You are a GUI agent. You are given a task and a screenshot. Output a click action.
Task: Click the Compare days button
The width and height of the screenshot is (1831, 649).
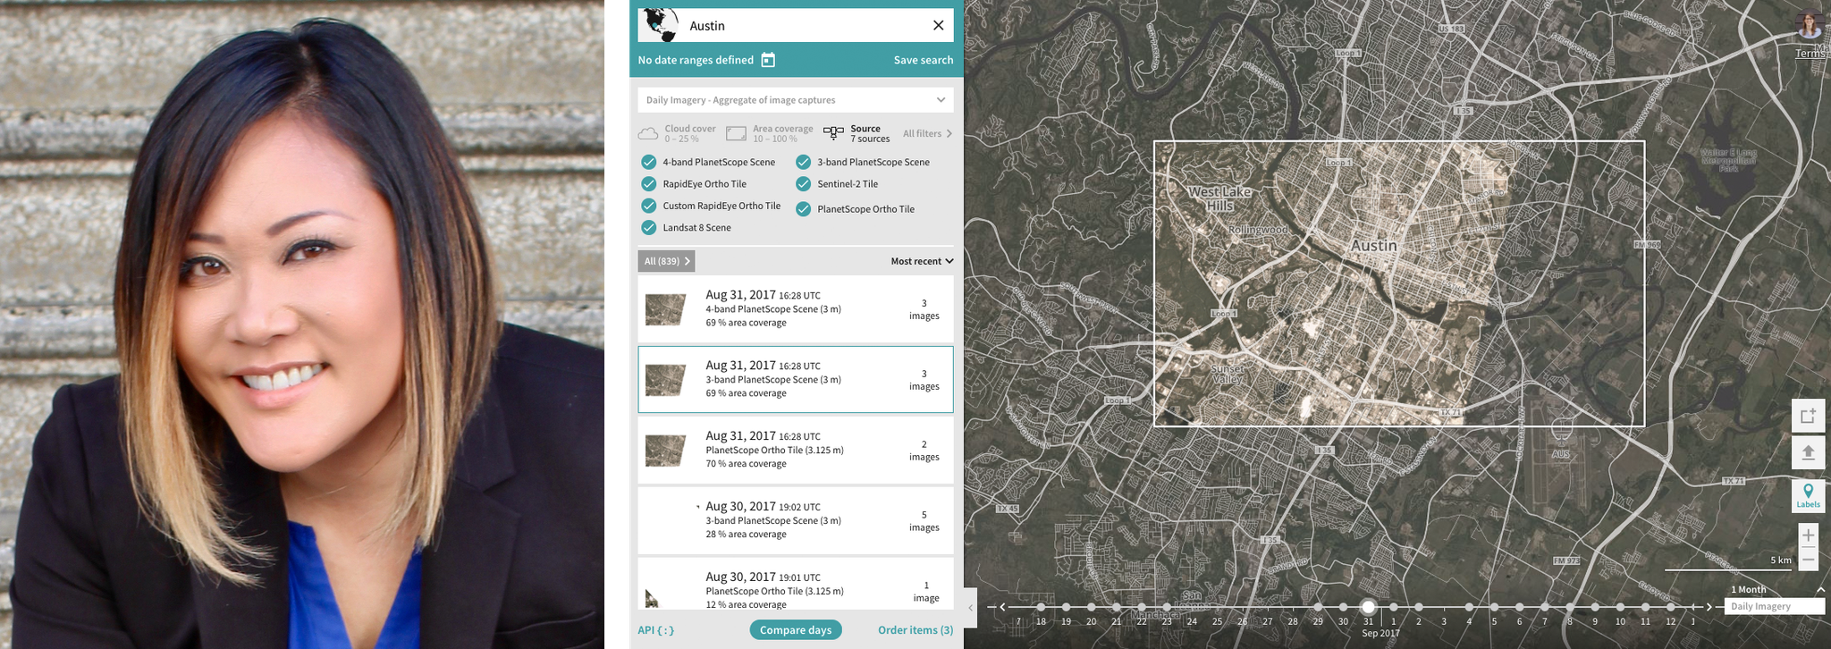coord(796,630)
